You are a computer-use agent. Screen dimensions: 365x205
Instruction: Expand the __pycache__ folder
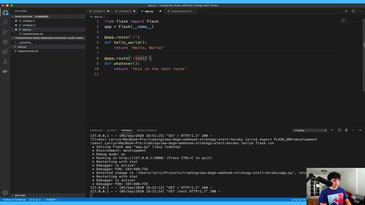[x=25, y=43]
